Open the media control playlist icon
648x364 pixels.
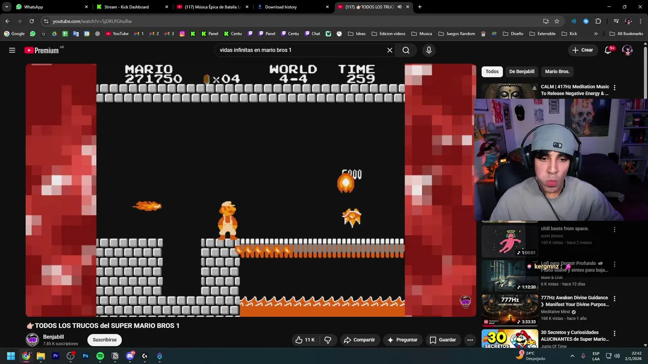pyautogui.click(x=616, y=21)
